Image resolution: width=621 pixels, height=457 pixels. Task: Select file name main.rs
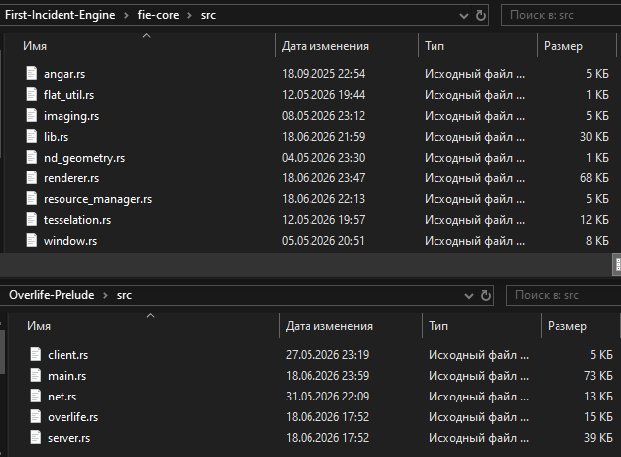click(x=66, y=376)
